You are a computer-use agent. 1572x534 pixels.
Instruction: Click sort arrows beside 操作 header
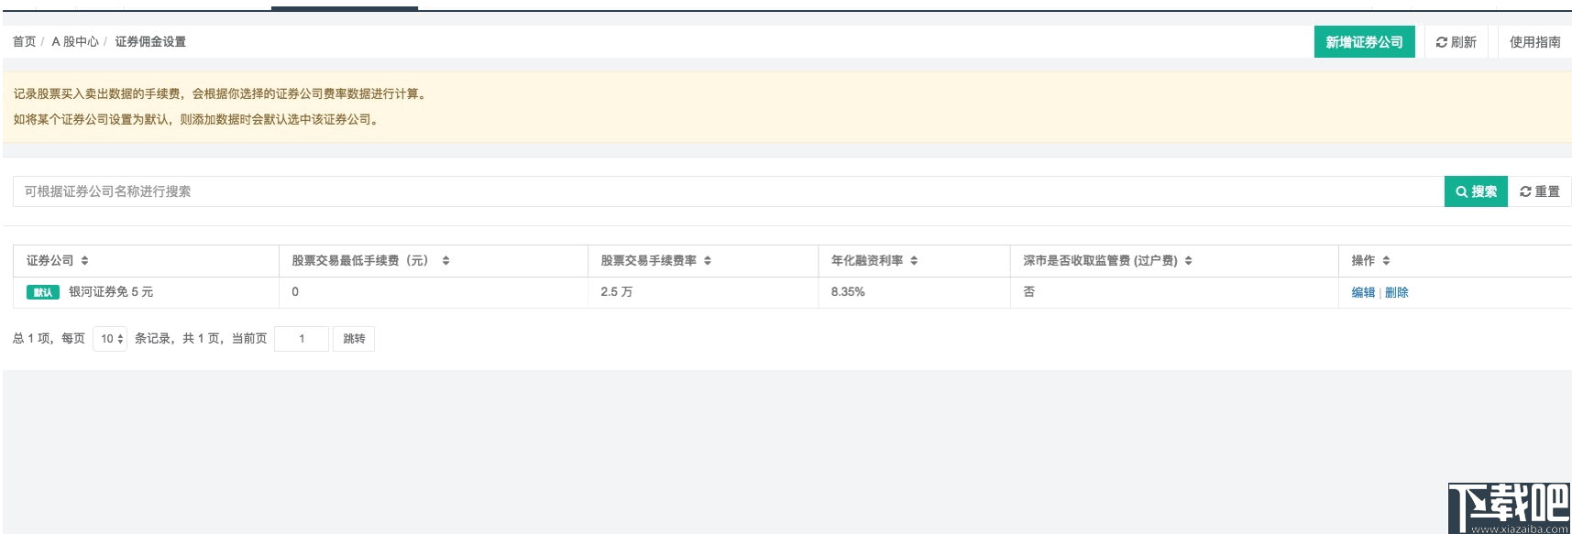1386,261
